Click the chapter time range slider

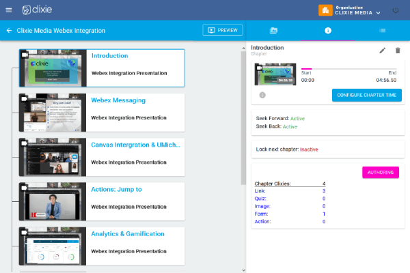(348, 69)
